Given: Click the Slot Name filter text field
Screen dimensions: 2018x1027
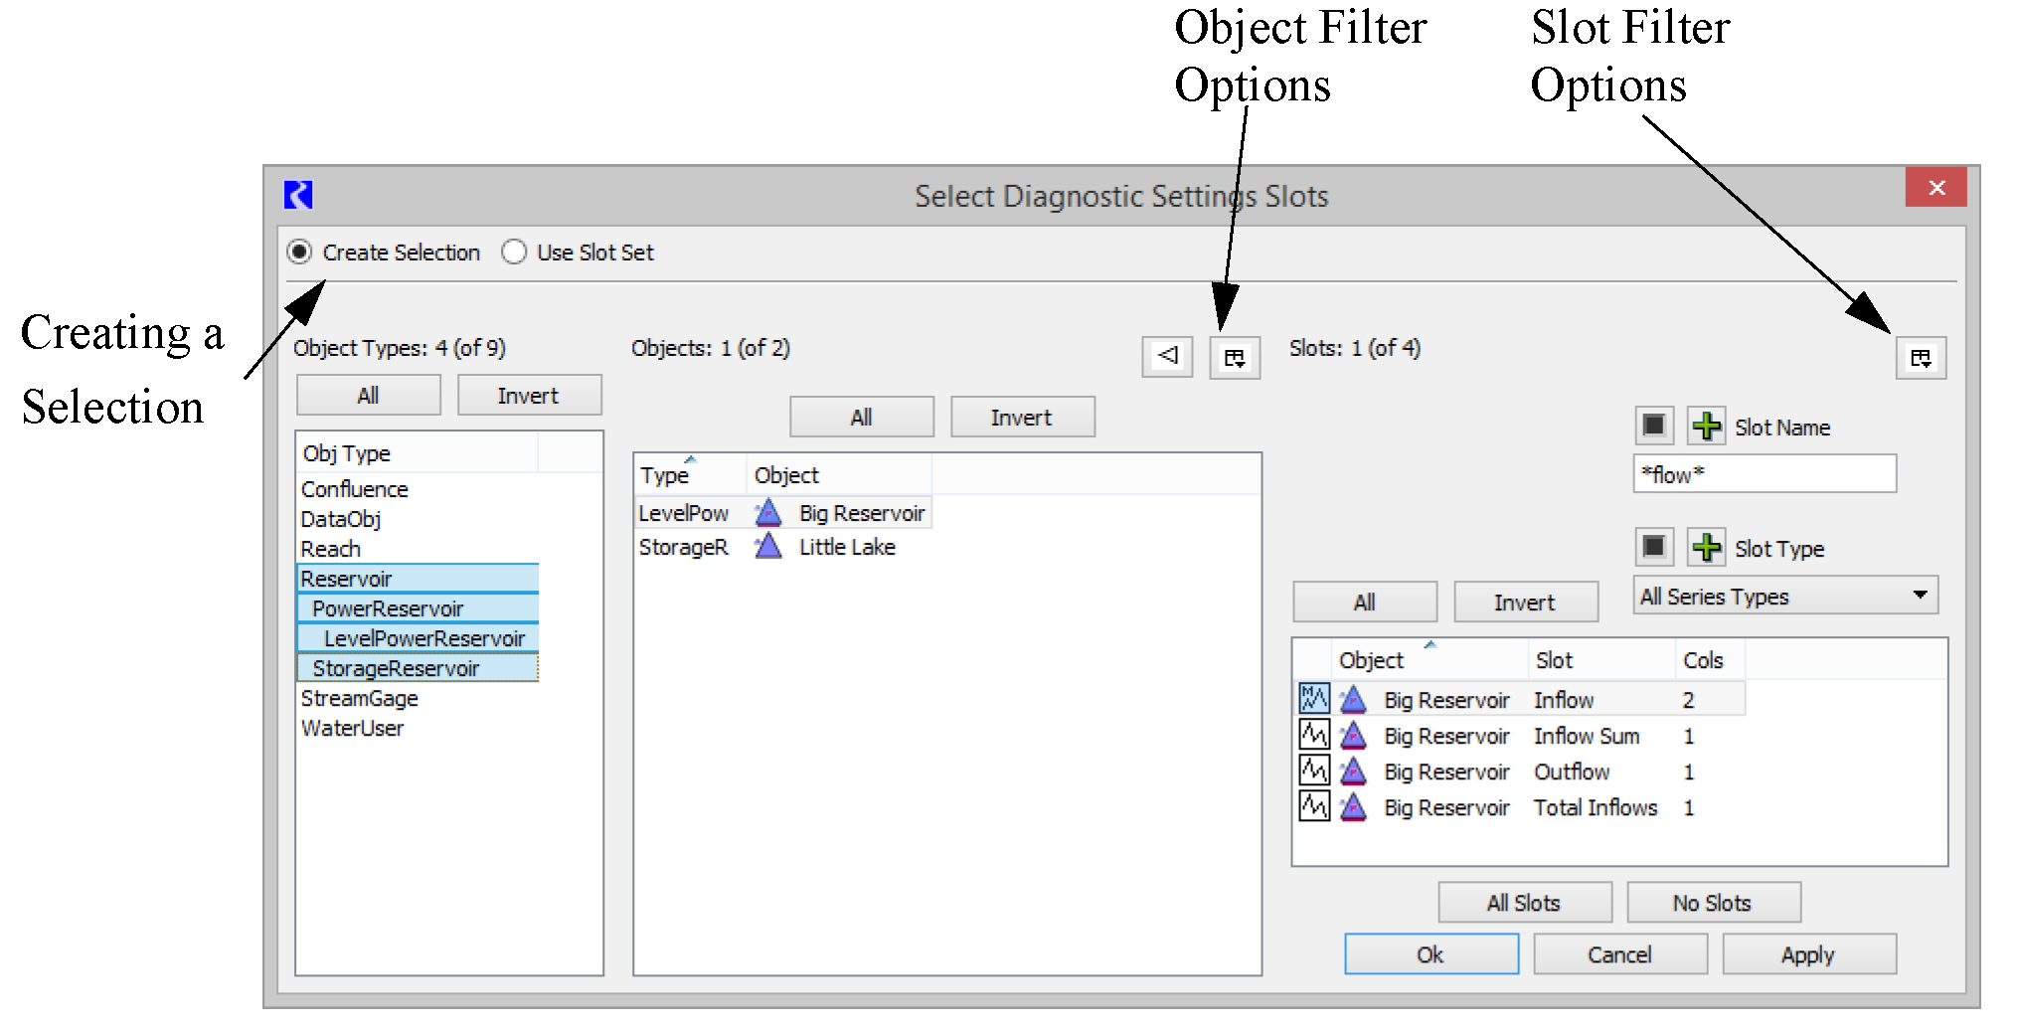Looking at the screenshot, I should coord(1764,474).
